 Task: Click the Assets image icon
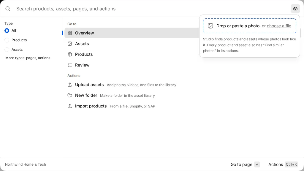[x=70, y=44]
